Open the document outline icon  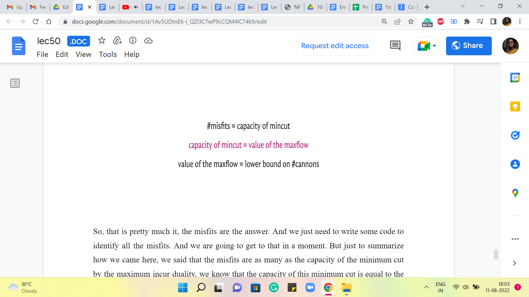coord(15,83)
